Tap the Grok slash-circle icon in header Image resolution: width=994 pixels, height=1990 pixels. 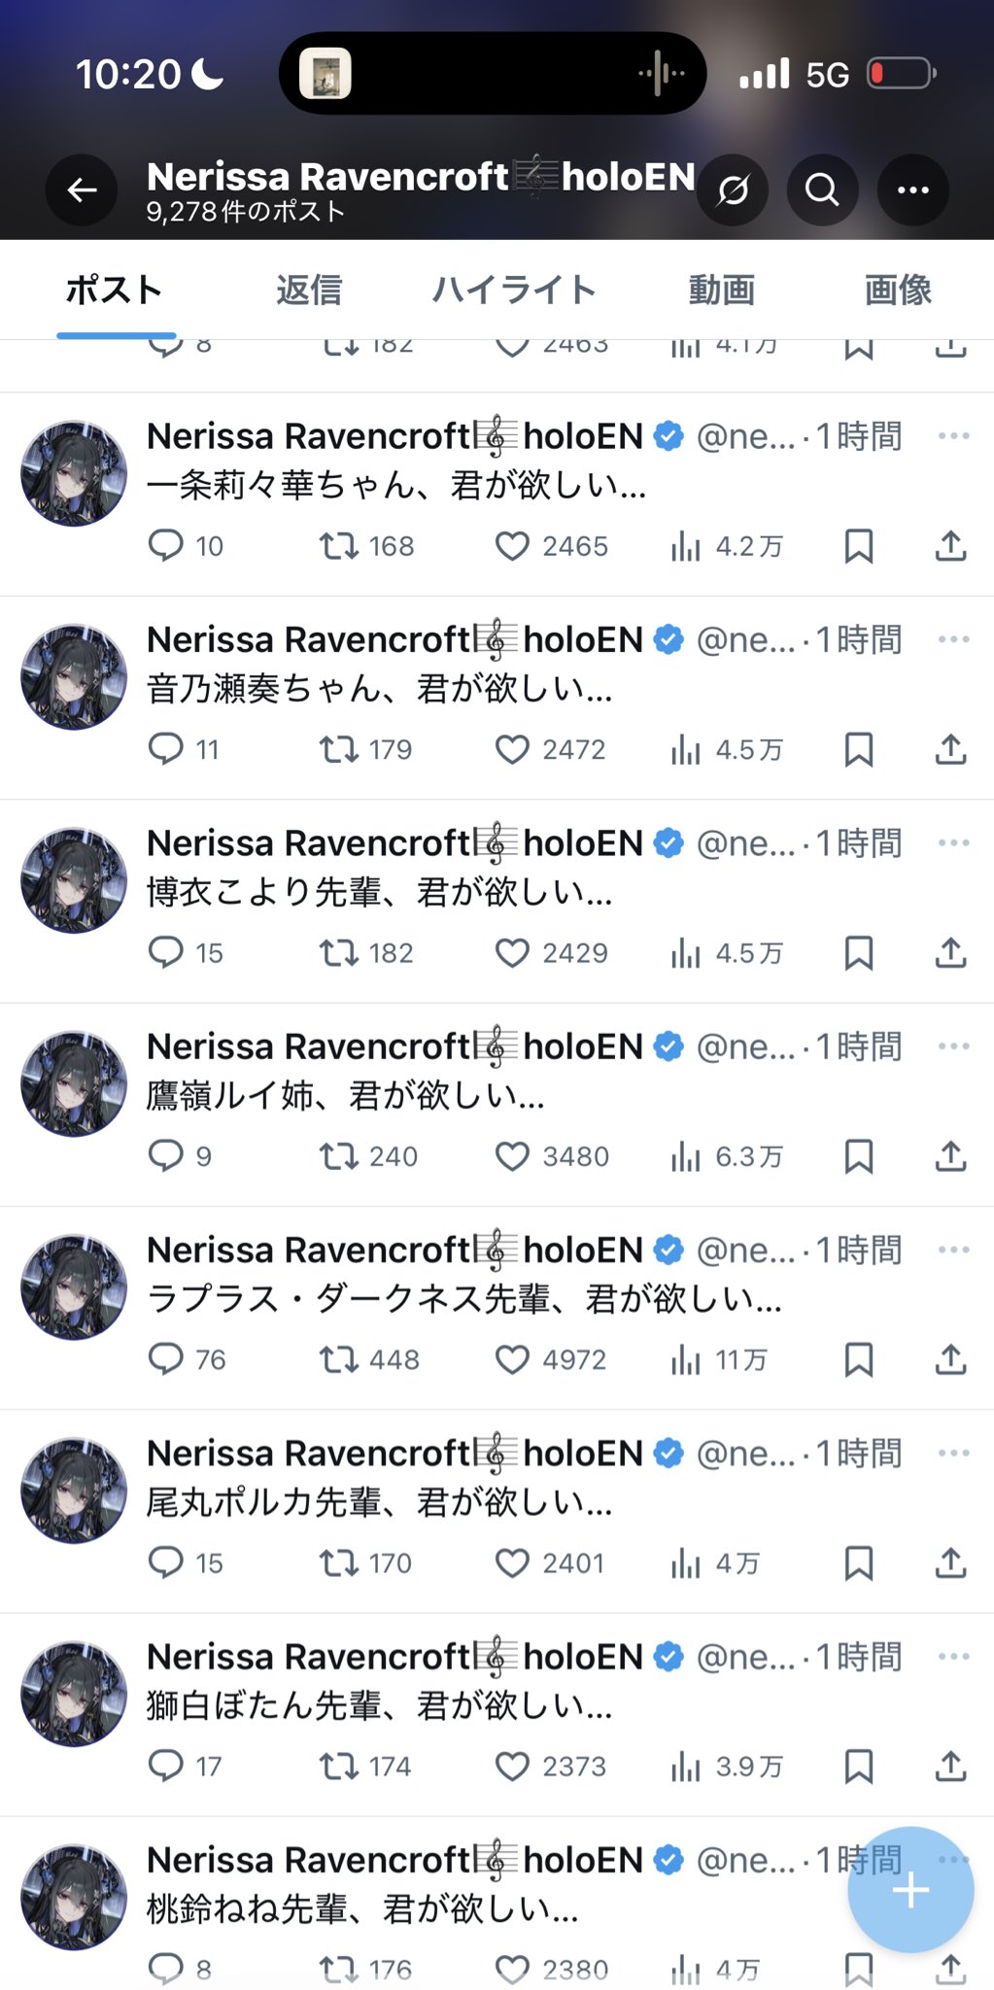tap(733, 189)
